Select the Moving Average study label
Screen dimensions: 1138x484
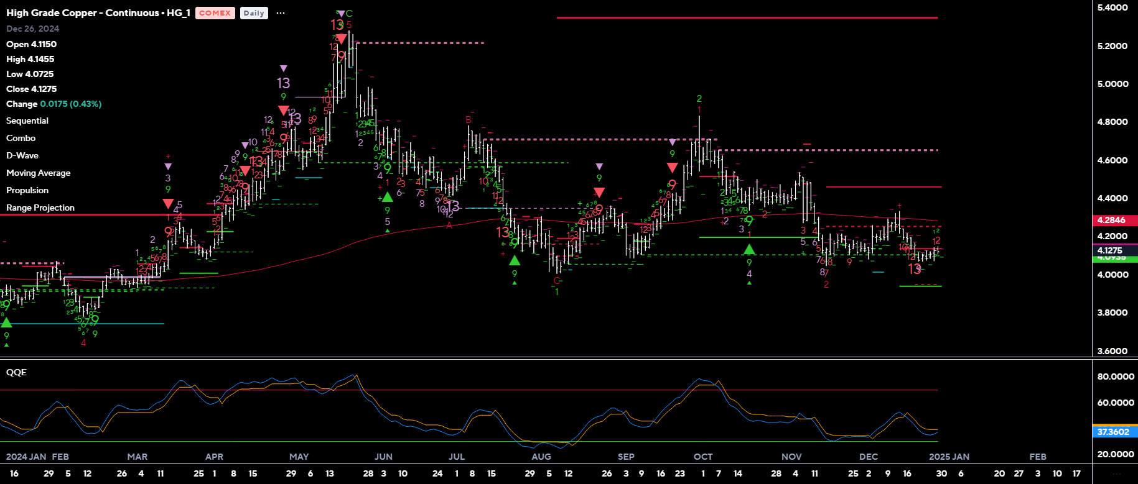(39, 173)
